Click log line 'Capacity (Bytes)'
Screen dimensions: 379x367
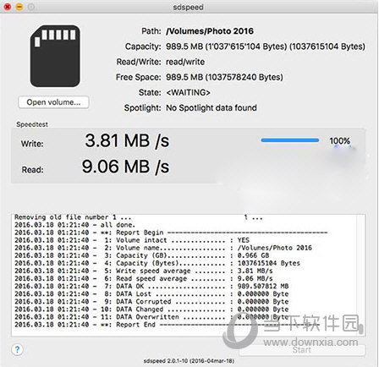pos(157,263)
